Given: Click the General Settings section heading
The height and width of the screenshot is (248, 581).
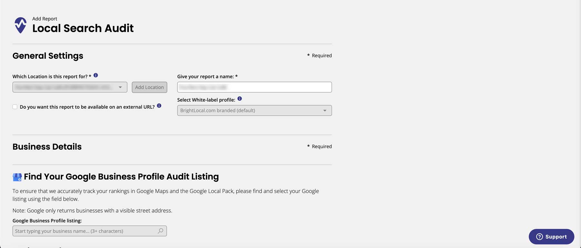Looking at the screenshot, I should pos(48,56).
